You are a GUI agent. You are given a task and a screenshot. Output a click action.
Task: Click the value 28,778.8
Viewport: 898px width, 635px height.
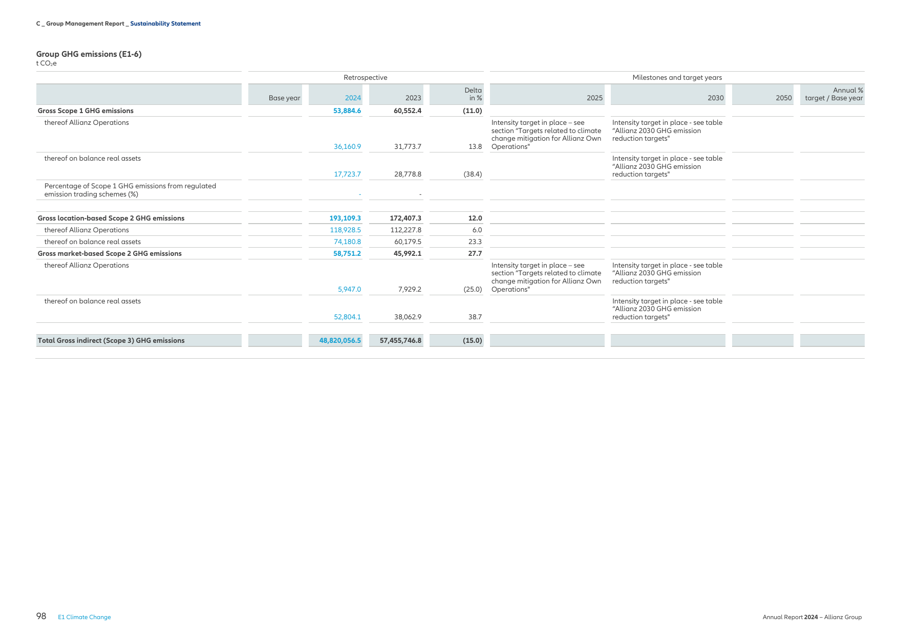pyautogui.click(x=408, y=174)
